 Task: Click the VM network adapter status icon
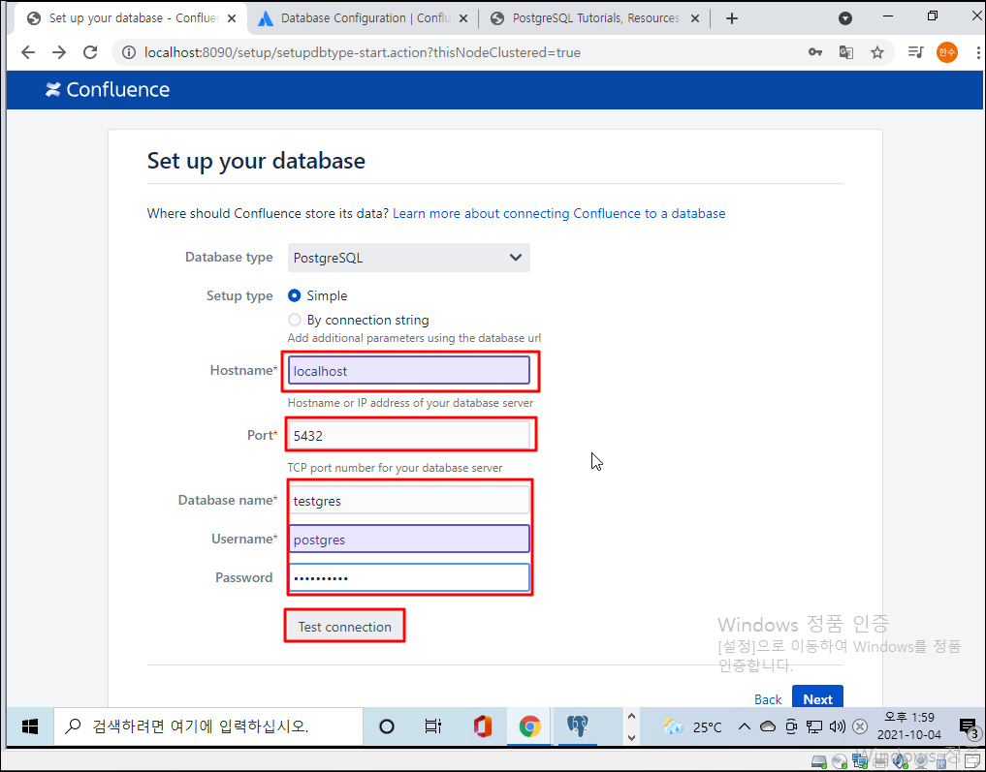pos(860,761)
